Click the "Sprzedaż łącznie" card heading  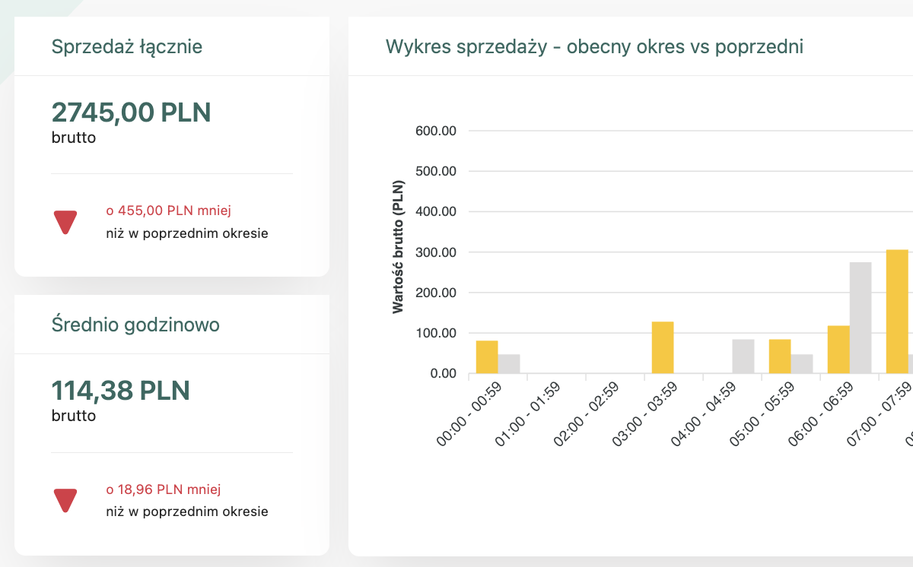coord(127,46)
